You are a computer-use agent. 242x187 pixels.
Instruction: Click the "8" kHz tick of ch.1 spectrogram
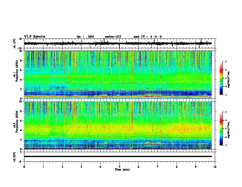point(21,61)
